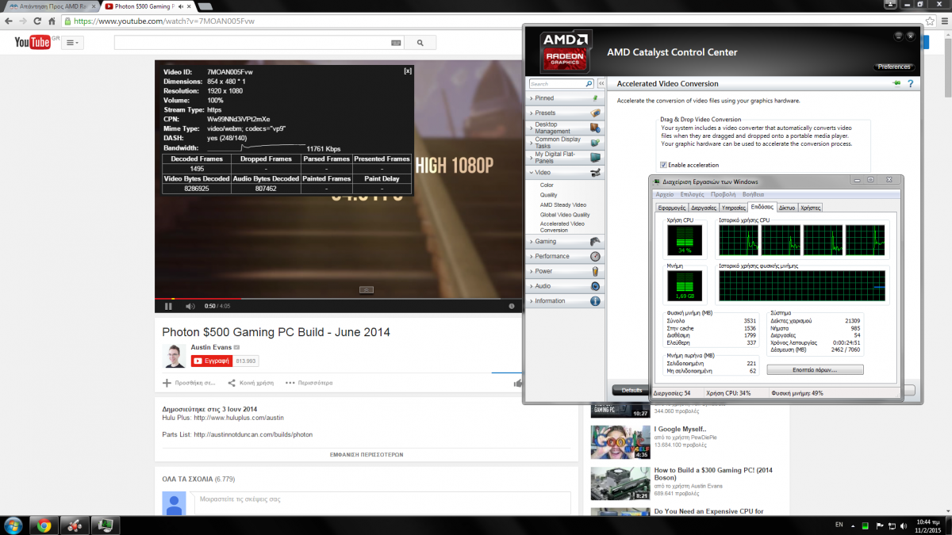Viewport: 952px width, 535px height.
Task: Click the YouTube search magnifier button
Action: click(x=420, y=43)
